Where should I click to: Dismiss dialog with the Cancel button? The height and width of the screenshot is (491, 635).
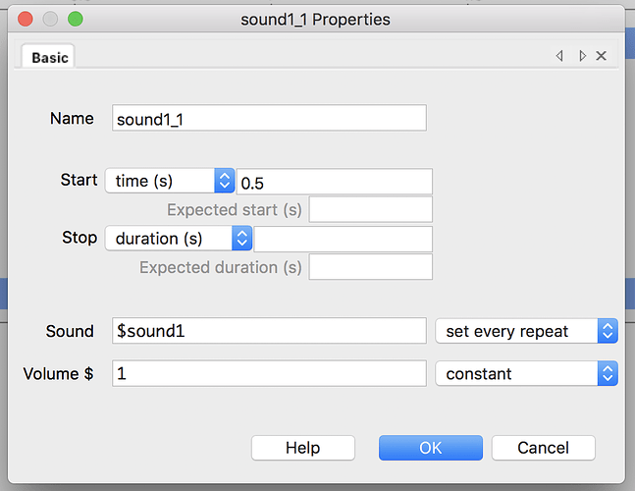(x=543, y=448)
